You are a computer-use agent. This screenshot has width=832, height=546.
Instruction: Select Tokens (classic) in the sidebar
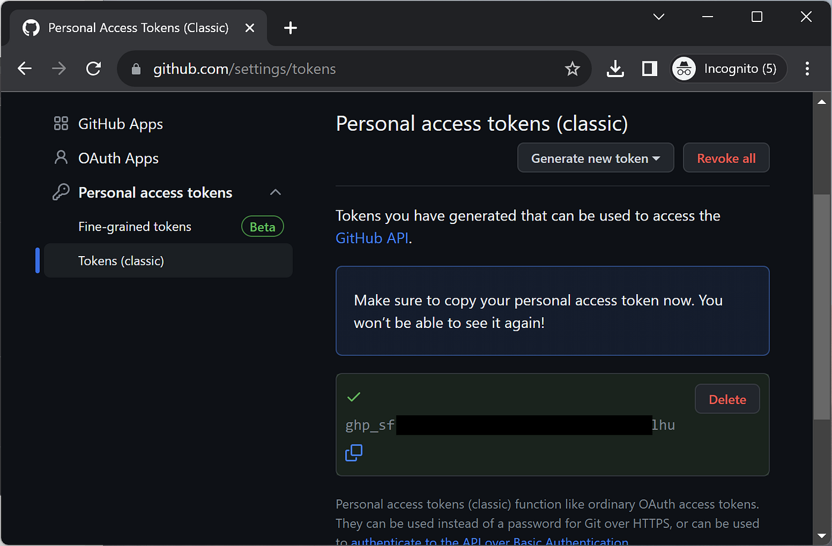[121, 261]
